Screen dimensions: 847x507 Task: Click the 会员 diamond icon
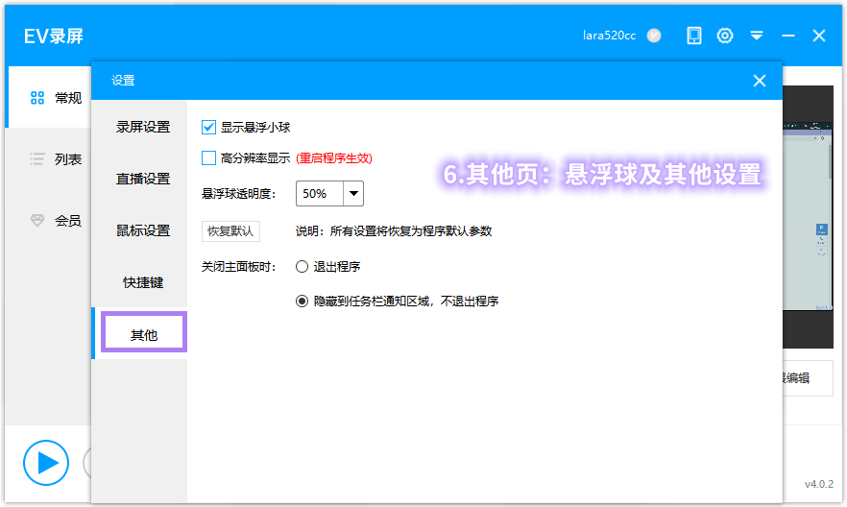pyautogui.click(x=37, y=221)
